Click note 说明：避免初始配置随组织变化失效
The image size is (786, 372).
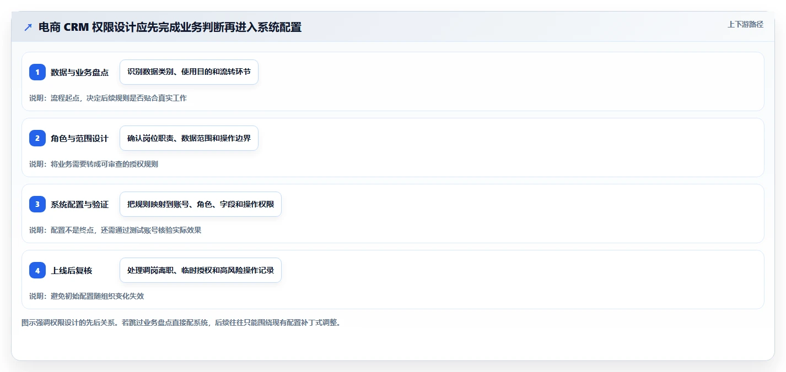pyautogui.click(x=87, y=296)
